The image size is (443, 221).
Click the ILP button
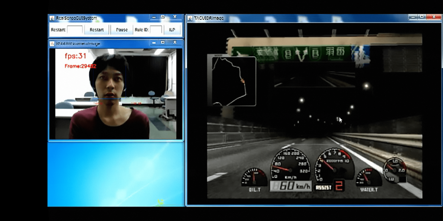click(172, 30)
